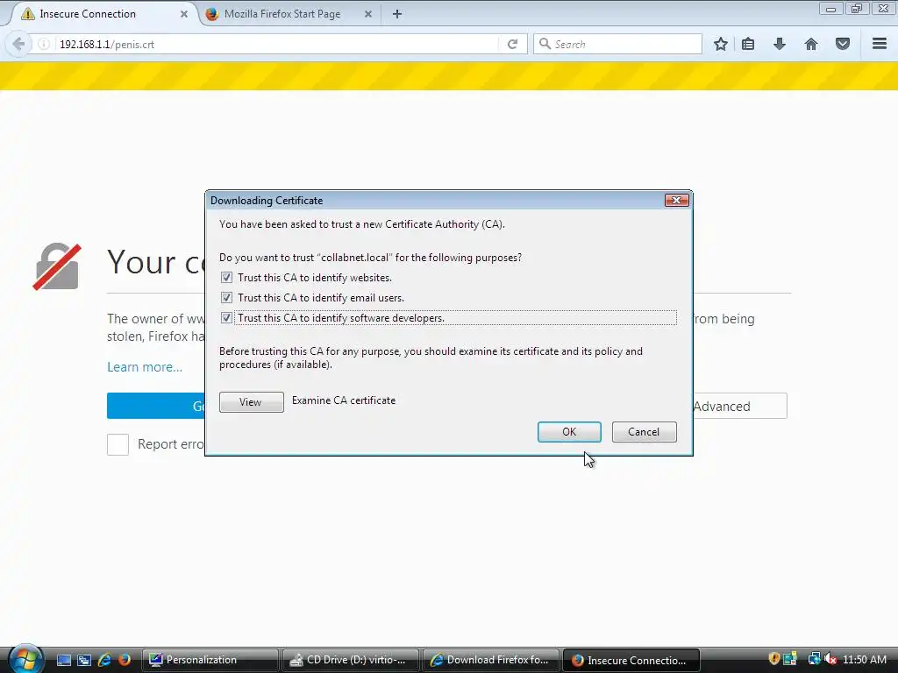Focus the Search box
This screenshot has height=673, width=898.
(618, 44)
